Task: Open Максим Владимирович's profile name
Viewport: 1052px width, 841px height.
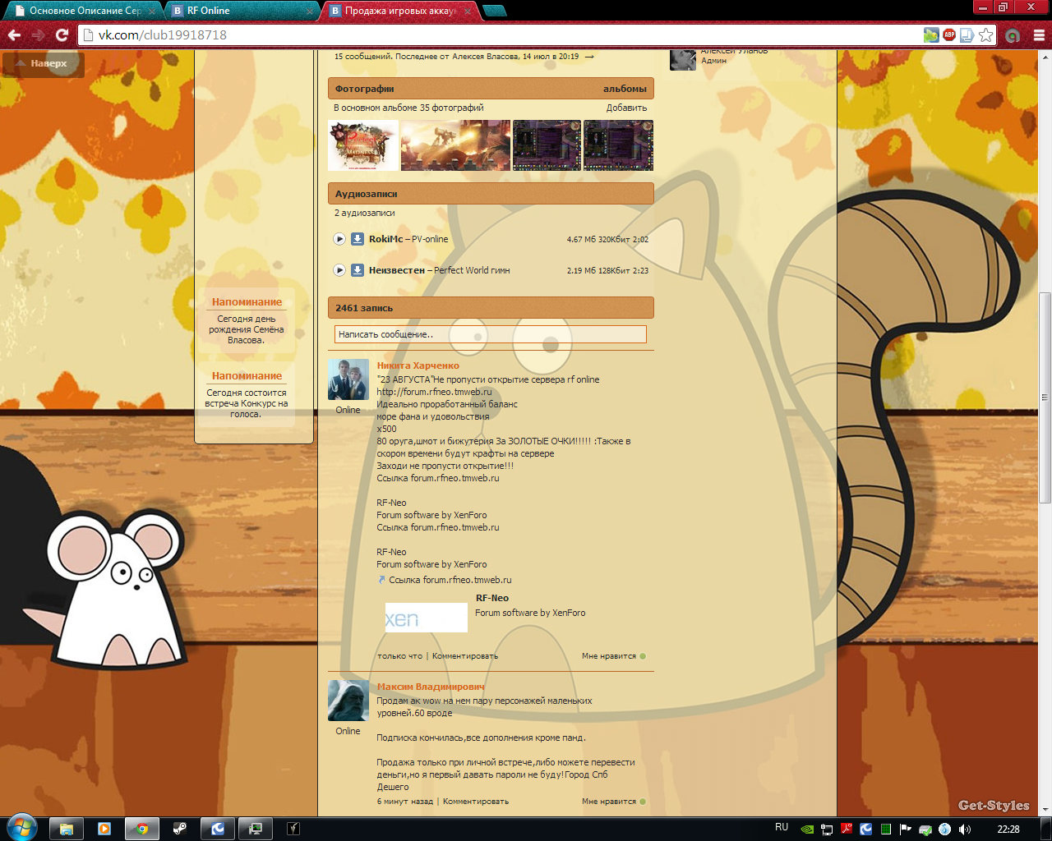Action: tap(431, 687)
